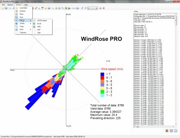
Task: Click the blue help globe icon
Action: coord(100,8)
